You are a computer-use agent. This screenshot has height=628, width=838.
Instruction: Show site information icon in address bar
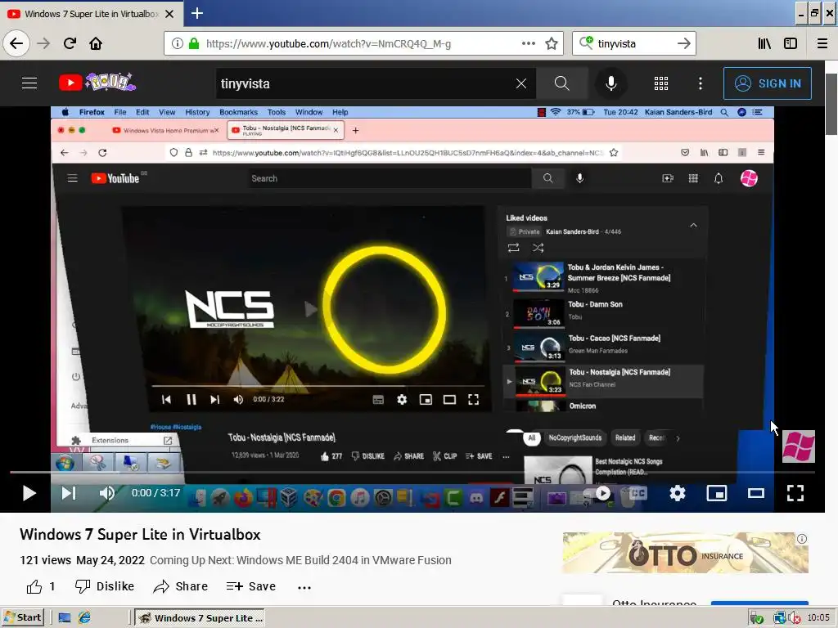tap(177, 43)
